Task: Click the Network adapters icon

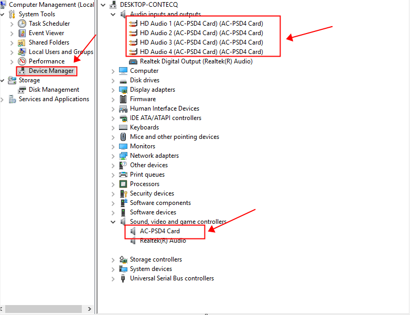Action: (x=123, y=156)
